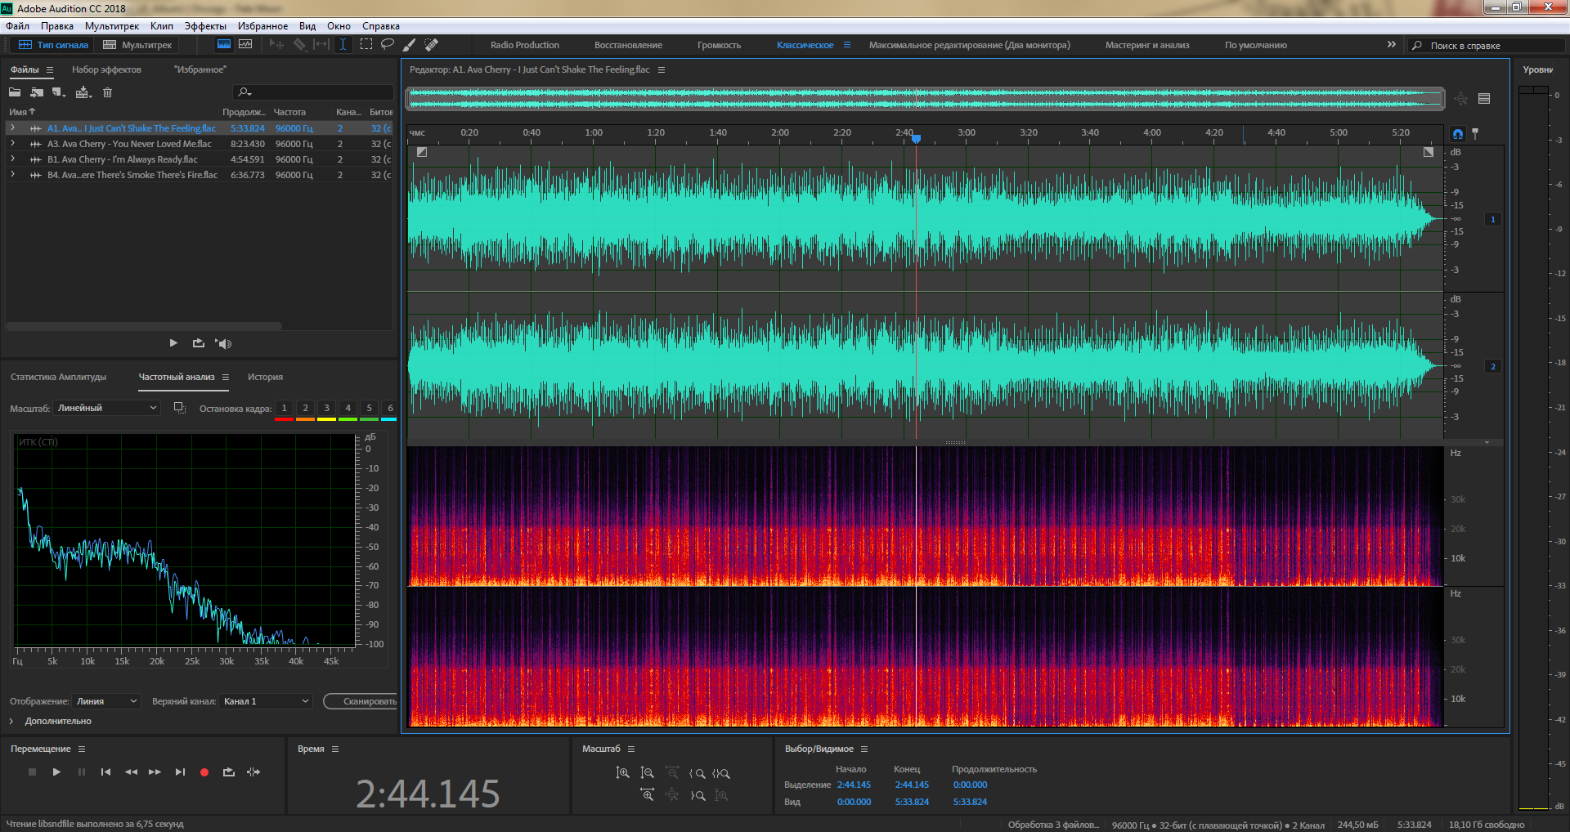Click Fast Forward transport button

155,772
